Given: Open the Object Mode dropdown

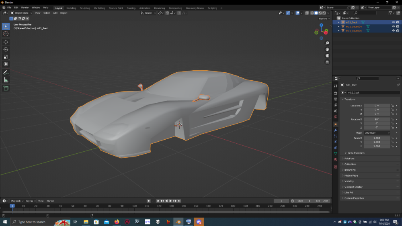Looking at the screenshot, I should (22, 13).
